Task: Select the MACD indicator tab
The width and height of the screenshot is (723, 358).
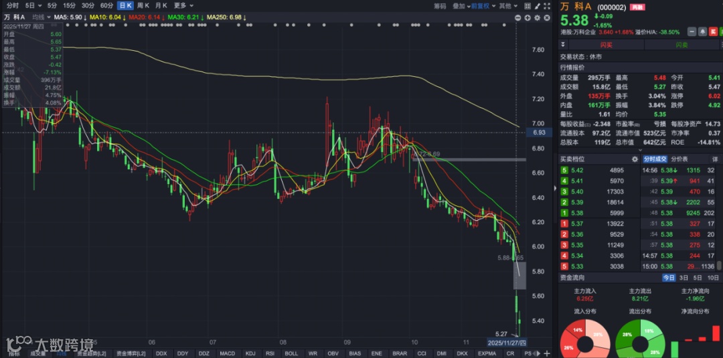Action: click(x=228, y=353)
